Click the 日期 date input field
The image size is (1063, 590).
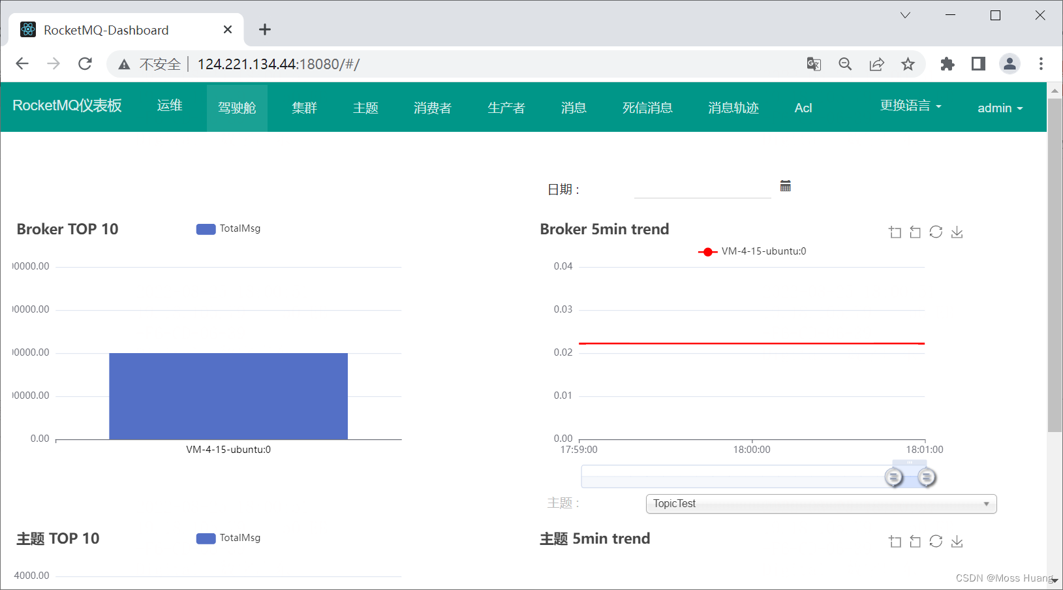point(702,188)
